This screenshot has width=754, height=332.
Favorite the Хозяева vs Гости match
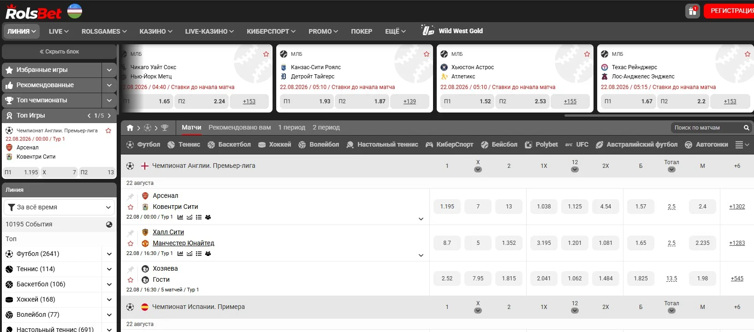click(x=131, y=280)
